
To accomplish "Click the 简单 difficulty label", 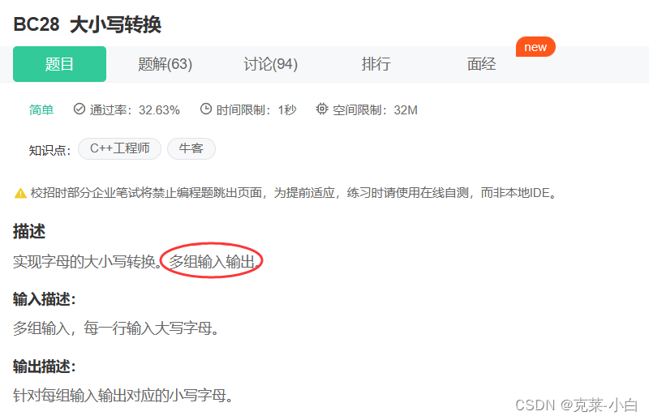I will (x=41, y=110).
